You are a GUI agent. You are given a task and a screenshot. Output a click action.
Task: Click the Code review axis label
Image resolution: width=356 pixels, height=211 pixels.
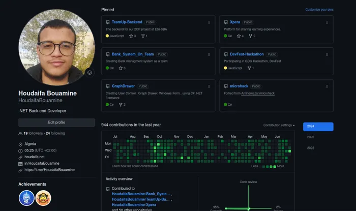(x=248, y=182)
